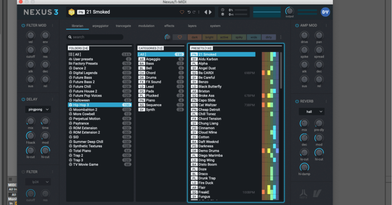The image size is (392, 205).
Task: Favorite the current preset with header heart
Action: click(x=182, y=12)
